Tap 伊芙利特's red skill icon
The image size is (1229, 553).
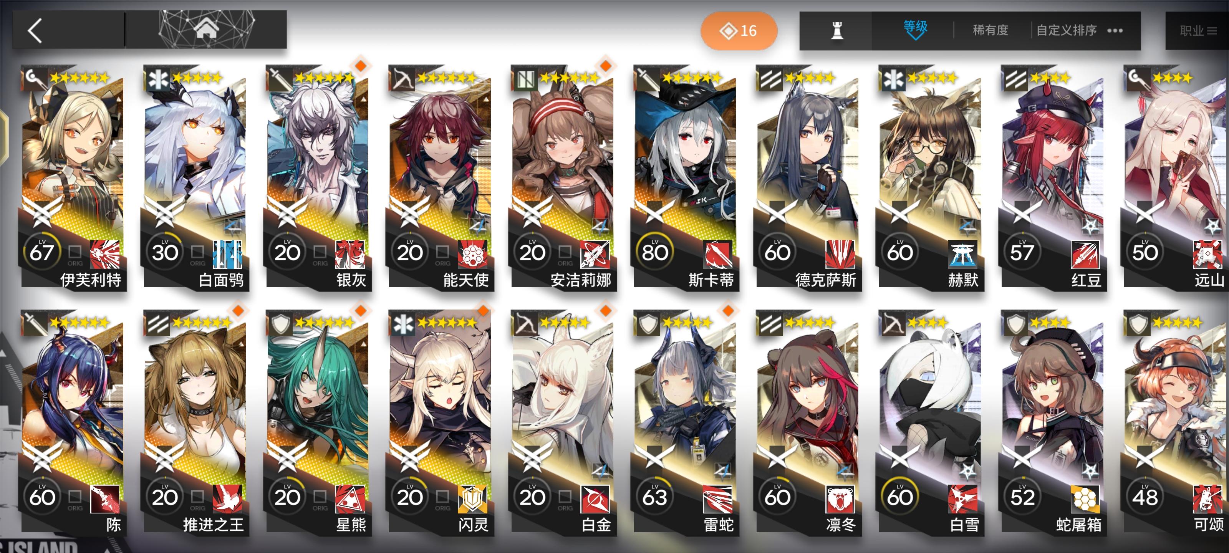click(x=105, y=254)
